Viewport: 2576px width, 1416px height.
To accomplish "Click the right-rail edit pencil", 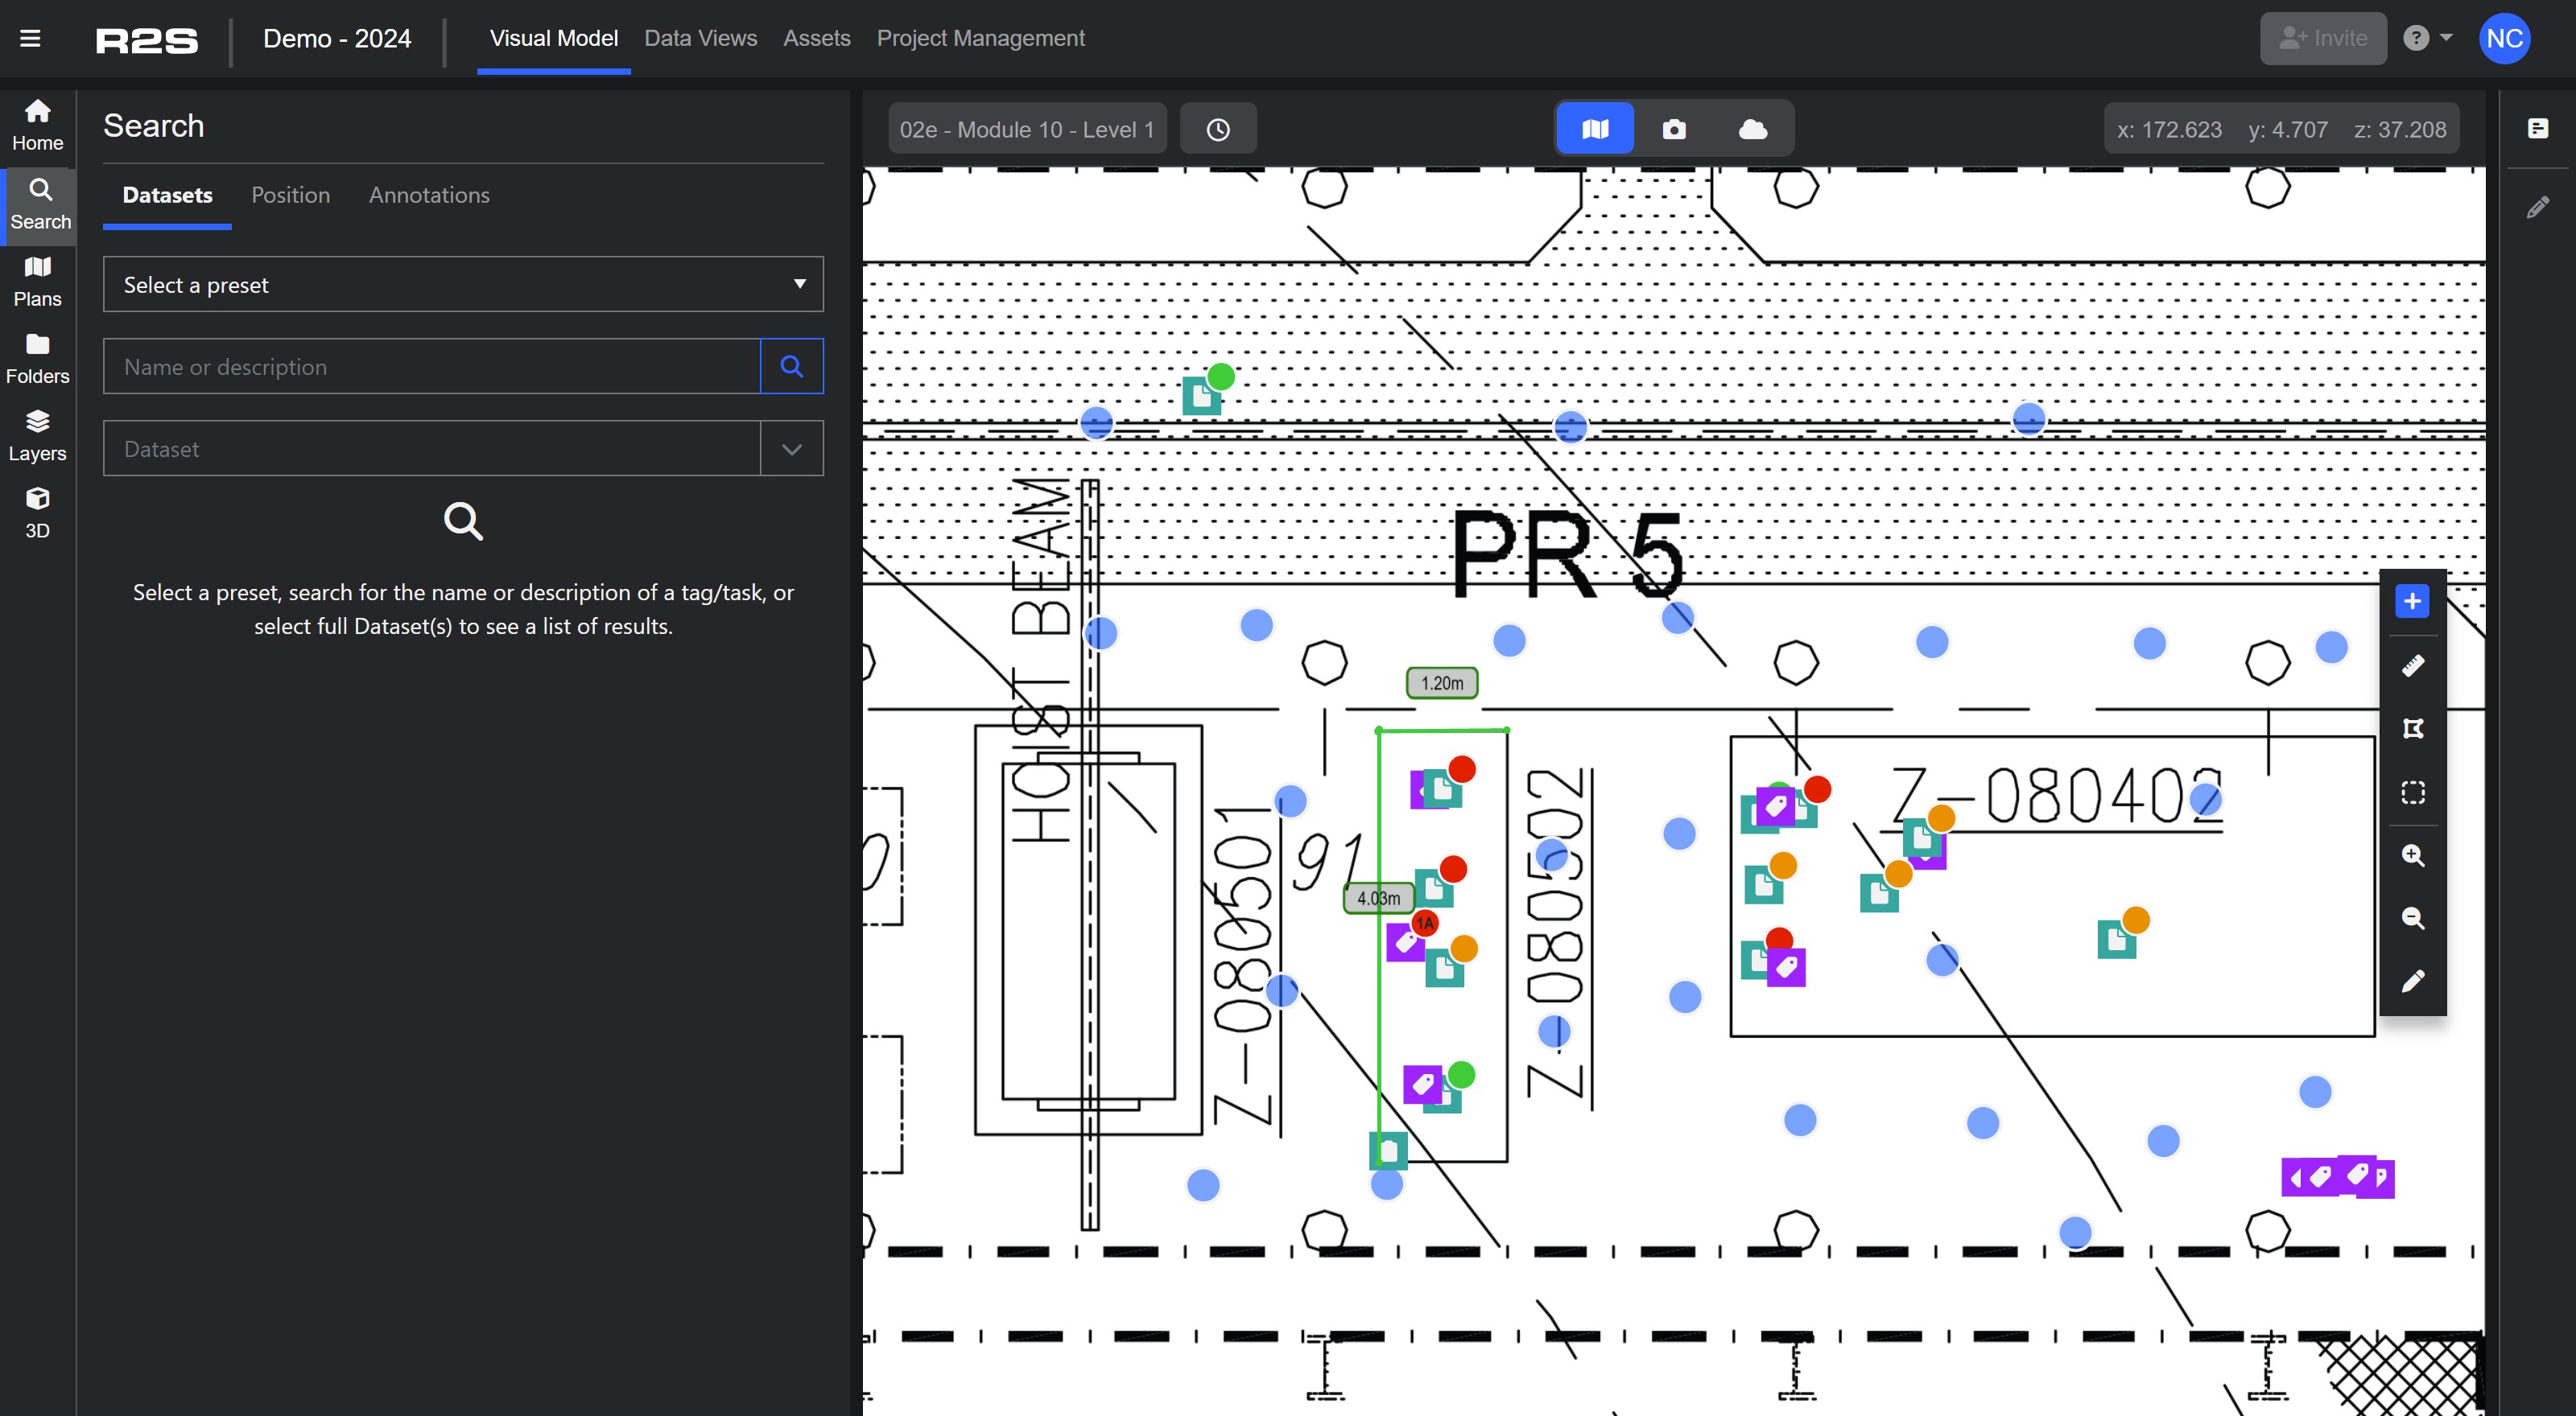I will [2537, 207].
